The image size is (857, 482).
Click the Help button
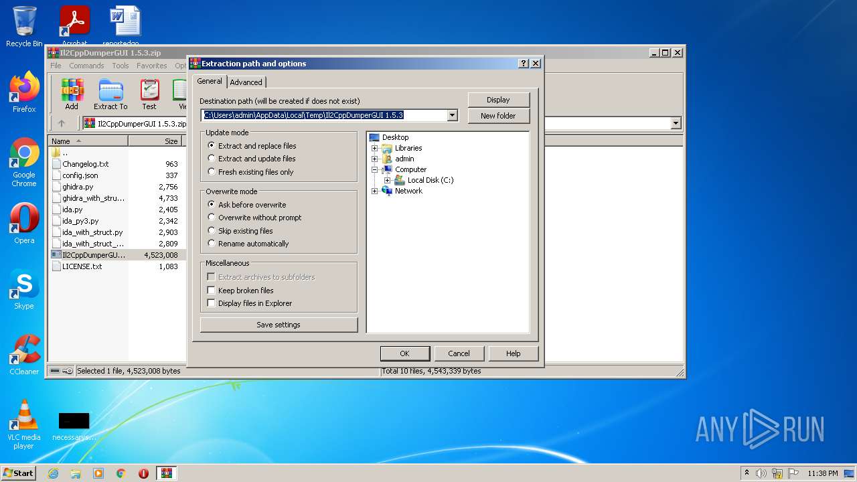513,353
